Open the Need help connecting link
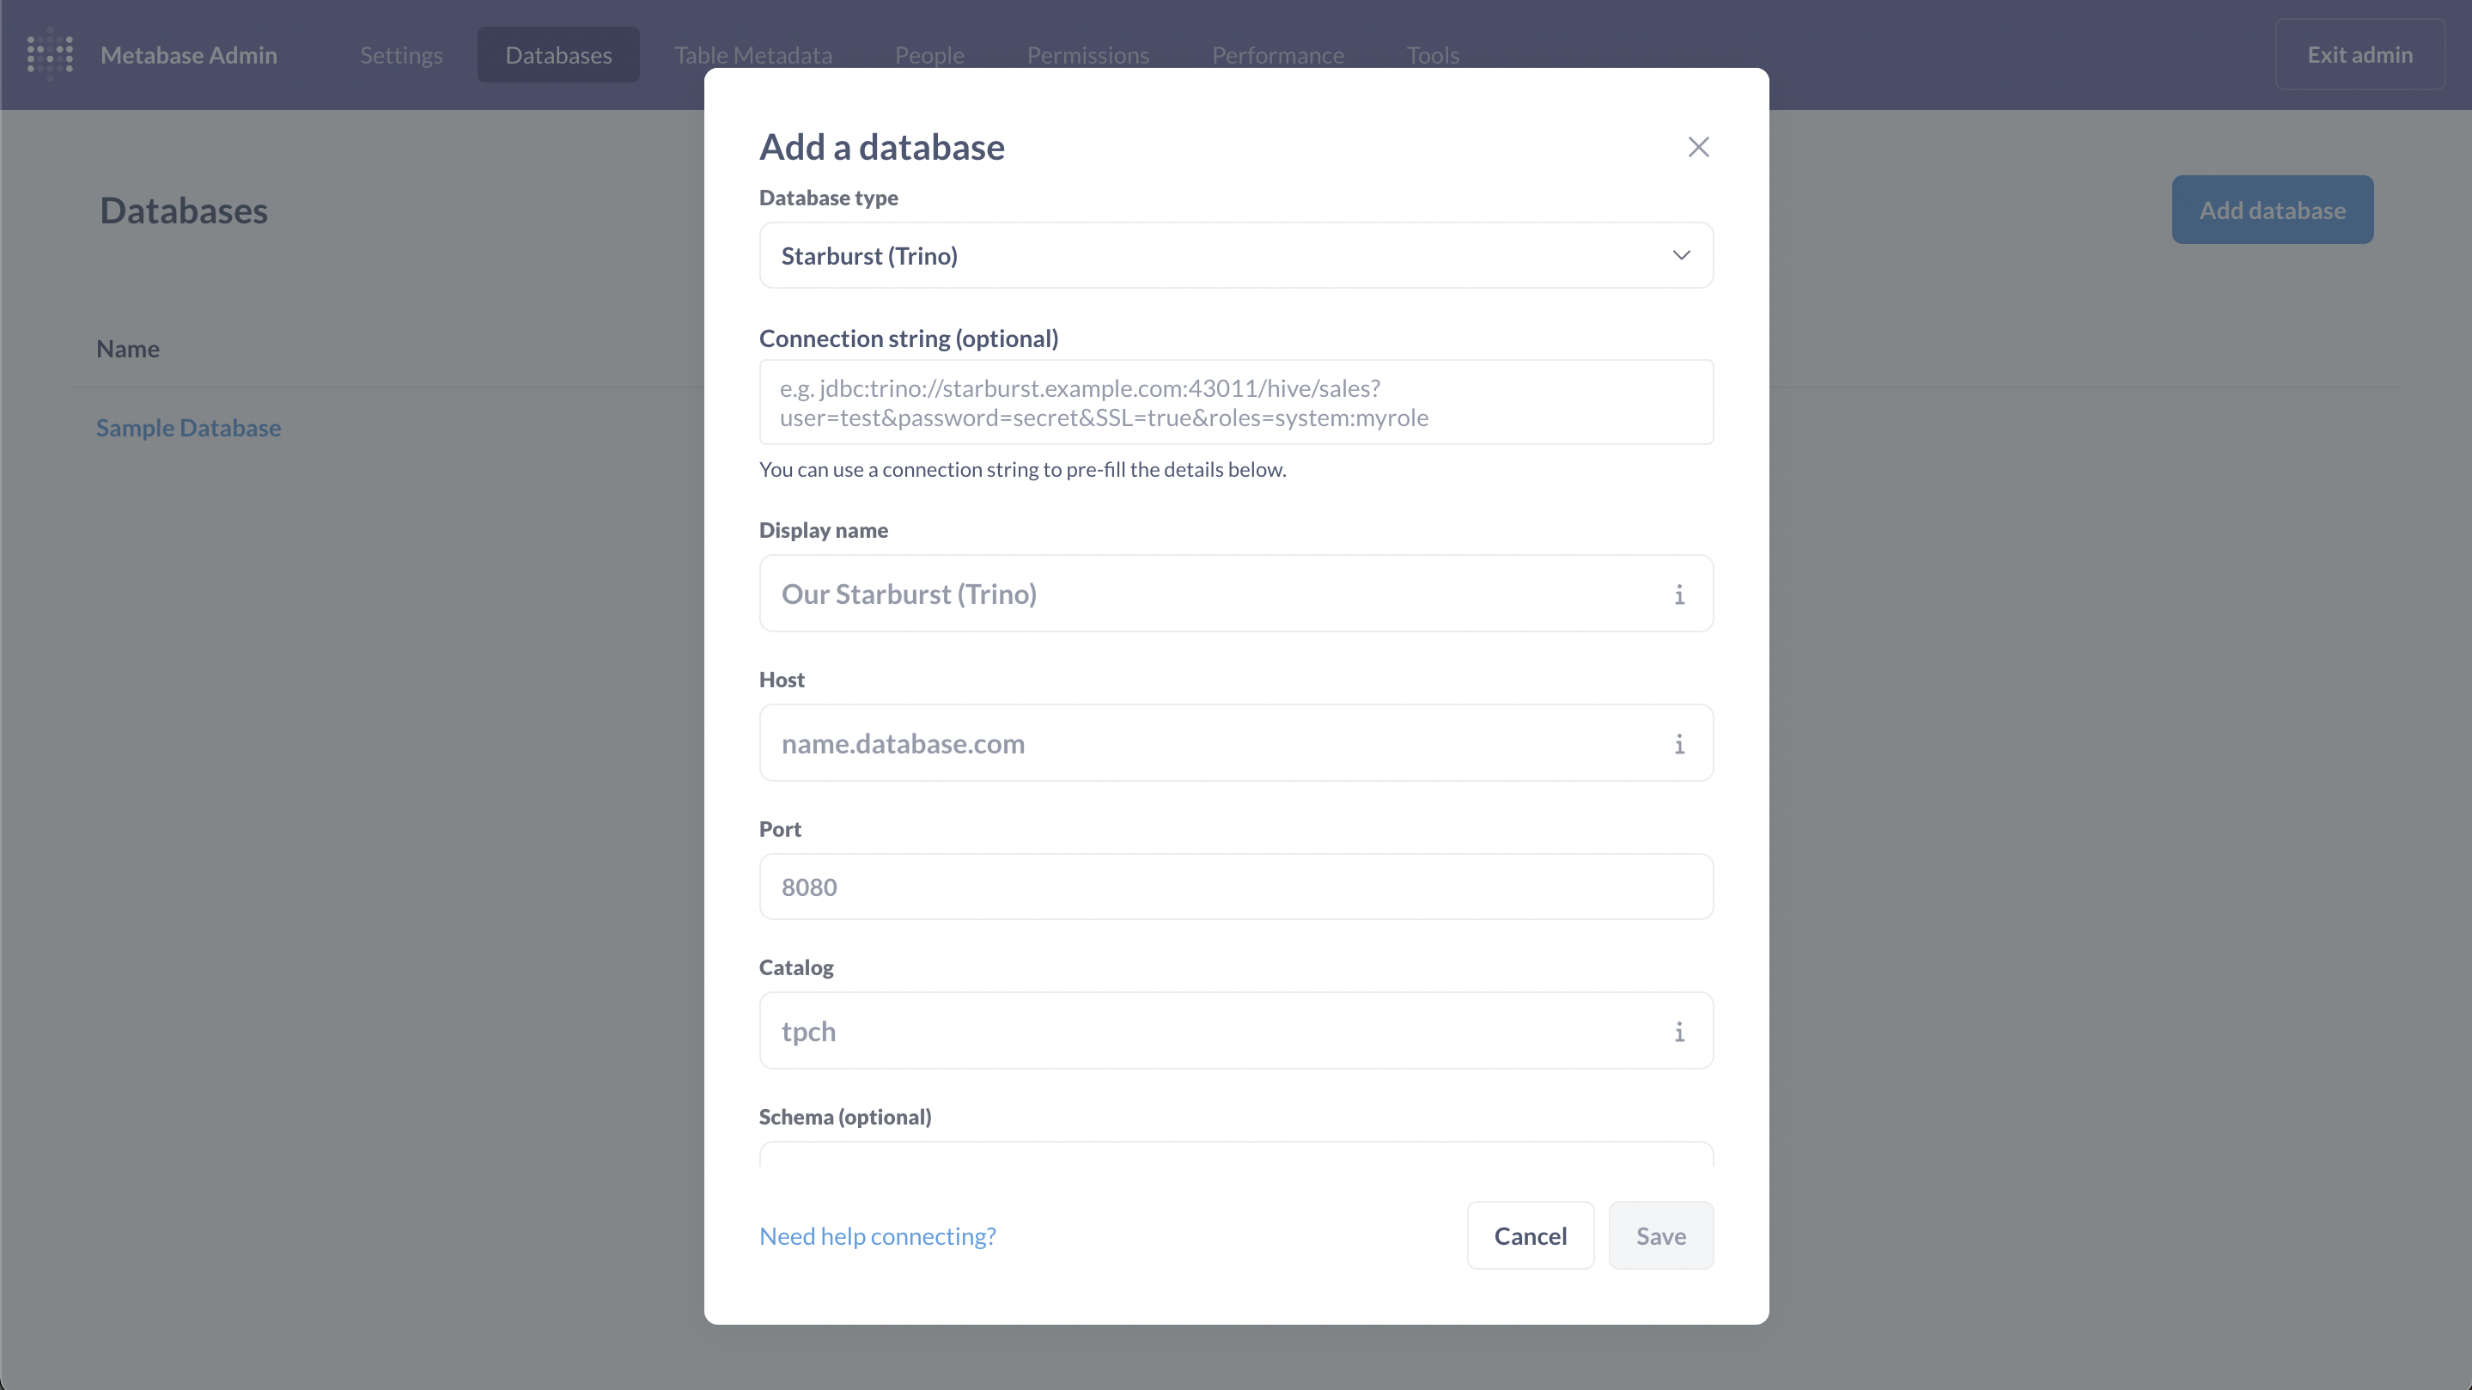This screenshot has width=2472, height=1390. [876, 1235]
